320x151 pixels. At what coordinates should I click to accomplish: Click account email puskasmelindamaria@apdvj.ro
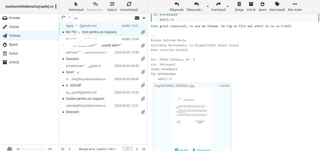click(x=29, y=6)
